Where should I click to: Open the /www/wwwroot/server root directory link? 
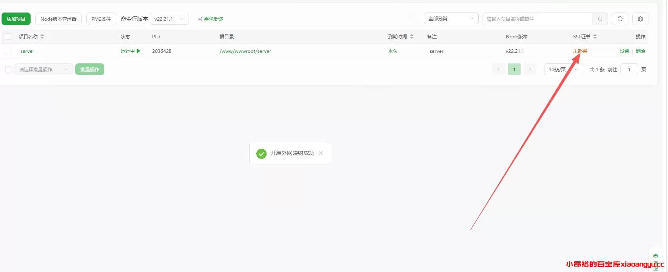[x=245, y=51]
